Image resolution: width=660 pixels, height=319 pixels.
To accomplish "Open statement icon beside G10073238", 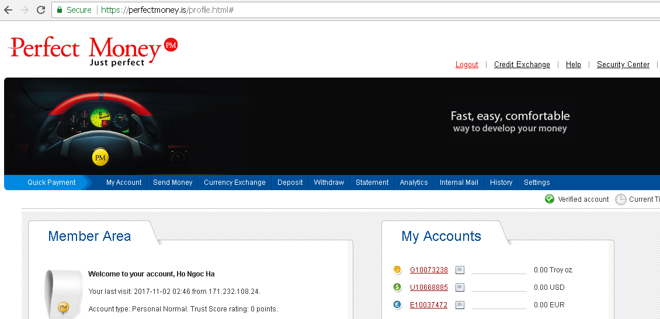I will tap(460, 270).
